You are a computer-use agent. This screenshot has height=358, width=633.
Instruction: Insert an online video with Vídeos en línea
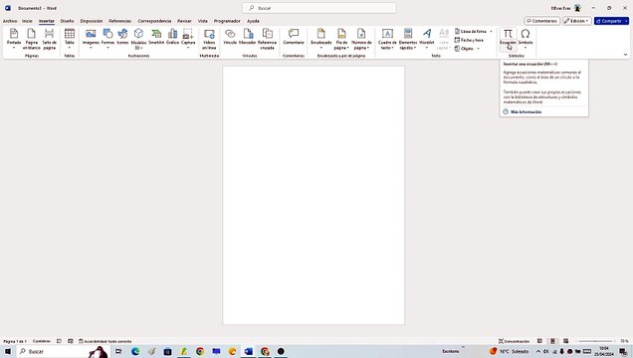pyautogui.click(x=209, y=39)
